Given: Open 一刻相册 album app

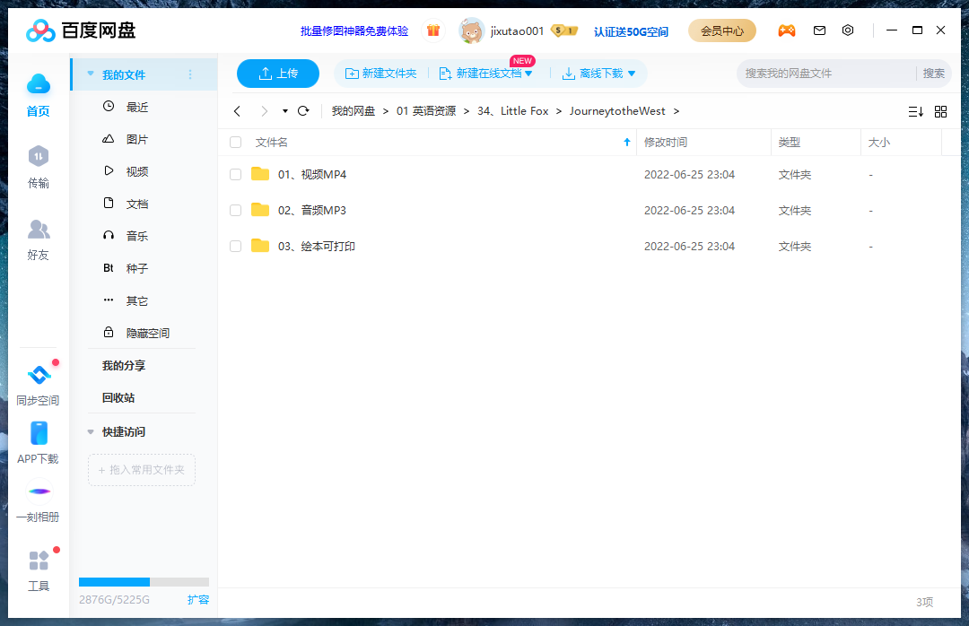Looking at the screenshot, I should (39, 501).
